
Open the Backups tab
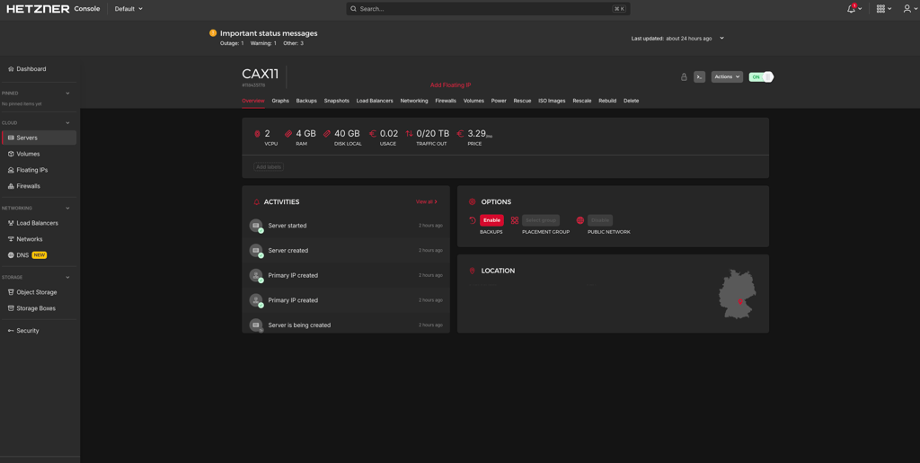[x=306, y=101]
